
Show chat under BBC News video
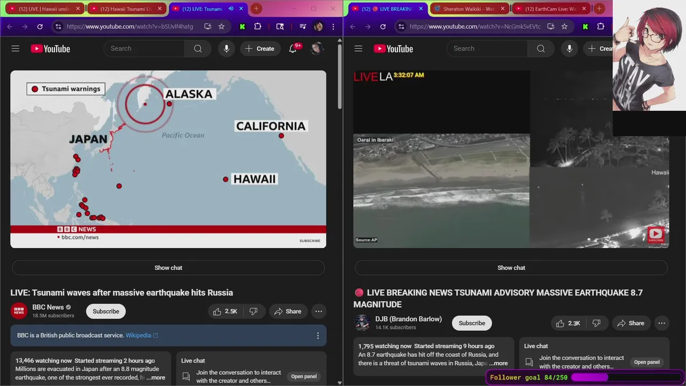168,268
